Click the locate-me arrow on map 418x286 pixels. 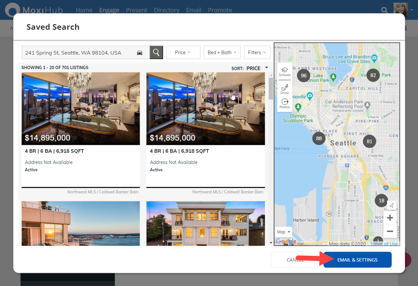click(392, 205)
